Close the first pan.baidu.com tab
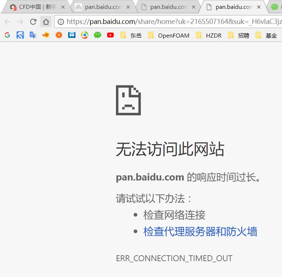This screenshot has height=277, width=282. coord(128,7)
